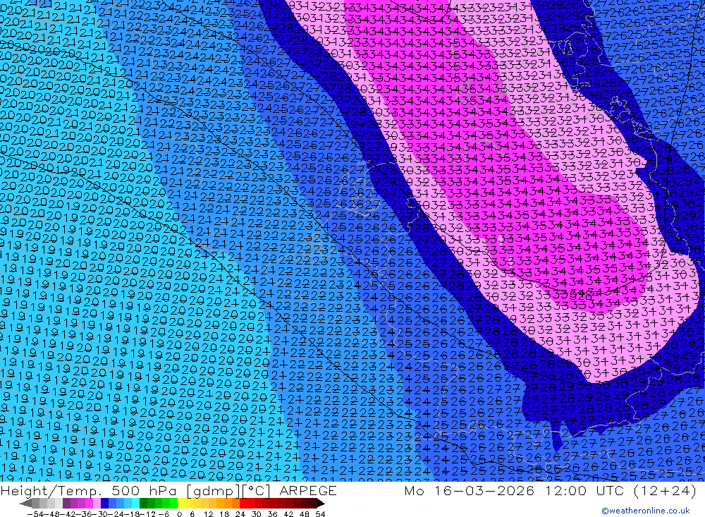Pick the light pink legend swatch before -30
The width and height of the screenshot is (705, 517).
[x=97, y=504]
